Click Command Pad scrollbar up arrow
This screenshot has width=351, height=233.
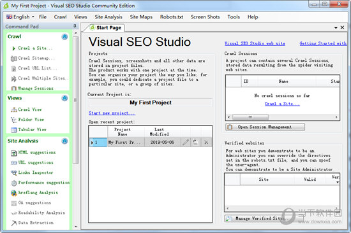click(x=76, y=33)
